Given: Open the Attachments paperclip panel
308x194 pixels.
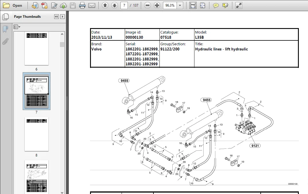Looking at the screenshot, I should point(5,42).
